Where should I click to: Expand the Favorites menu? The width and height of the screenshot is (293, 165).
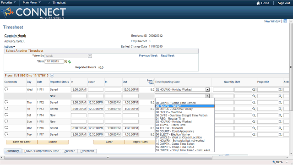coord(8,2)
